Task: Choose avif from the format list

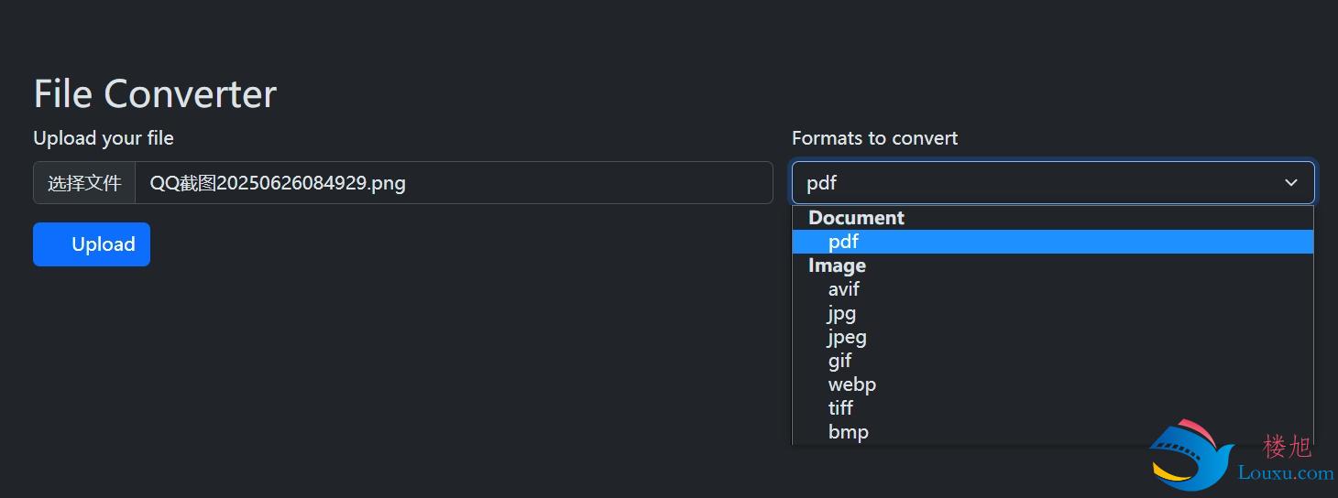Action: pyautogui.click(x=1053, y=289)
